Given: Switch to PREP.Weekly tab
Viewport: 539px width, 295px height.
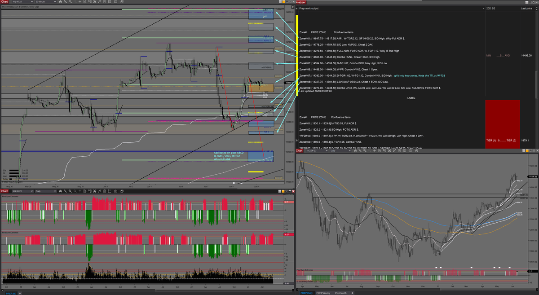Looking at the screenshot, I should pyautogui.click(x=323, y=293).
